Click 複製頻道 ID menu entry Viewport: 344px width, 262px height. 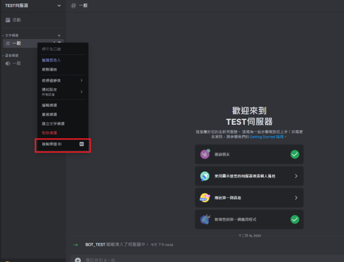pyautogui.click(x=63, y=144)
